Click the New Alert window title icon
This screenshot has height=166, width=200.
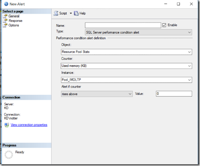click(x=6, y=4)
